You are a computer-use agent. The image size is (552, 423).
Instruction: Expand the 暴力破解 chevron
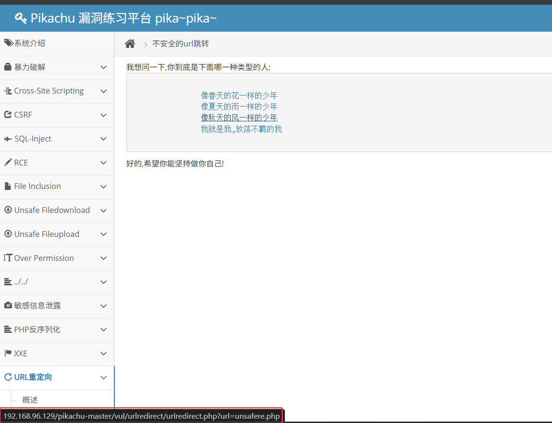[103, 67]
